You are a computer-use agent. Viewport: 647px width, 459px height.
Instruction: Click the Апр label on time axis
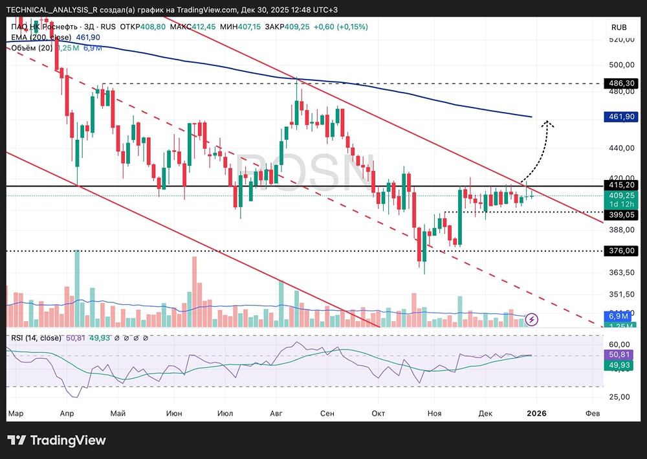(67, 413)
